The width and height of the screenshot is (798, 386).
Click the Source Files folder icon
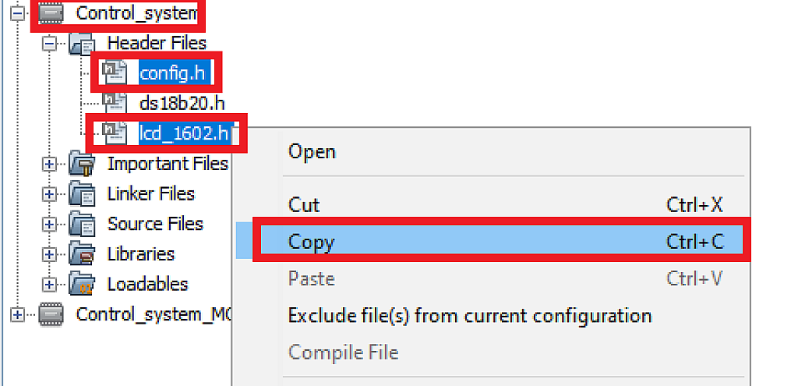82,225
